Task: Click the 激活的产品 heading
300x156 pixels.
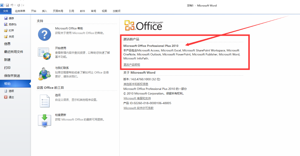Action: tap(131, 39)
